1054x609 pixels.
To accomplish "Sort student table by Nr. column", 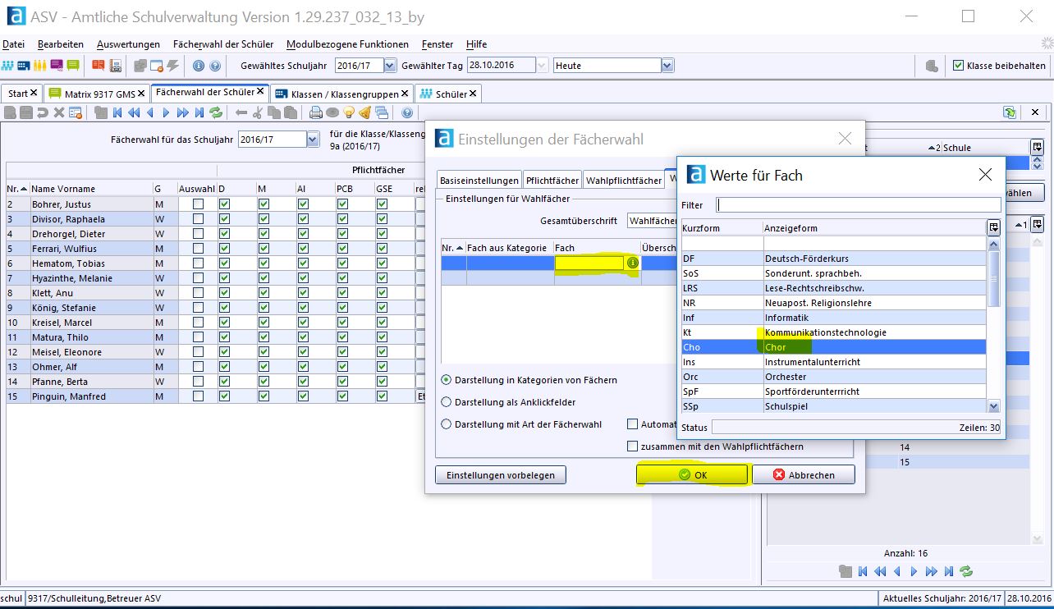I will pyautogui.click(x=16, y=189).
